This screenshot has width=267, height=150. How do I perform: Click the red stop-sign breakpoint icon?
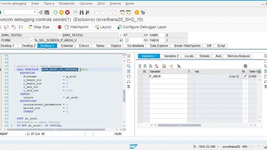(59, 27)
